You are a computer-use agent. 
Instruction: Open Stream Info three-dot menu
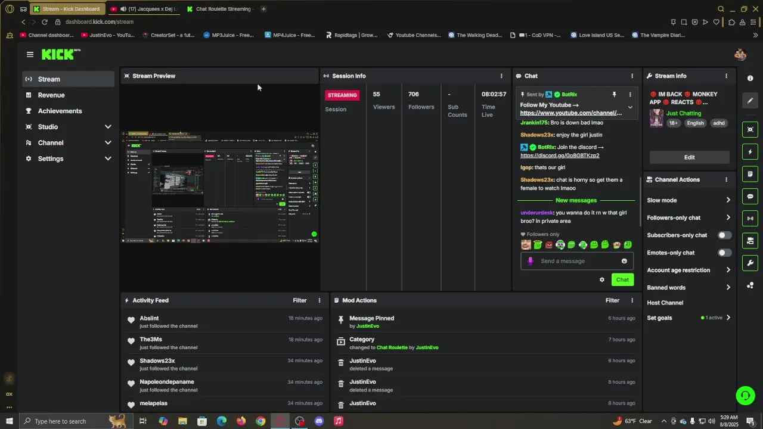726,76
